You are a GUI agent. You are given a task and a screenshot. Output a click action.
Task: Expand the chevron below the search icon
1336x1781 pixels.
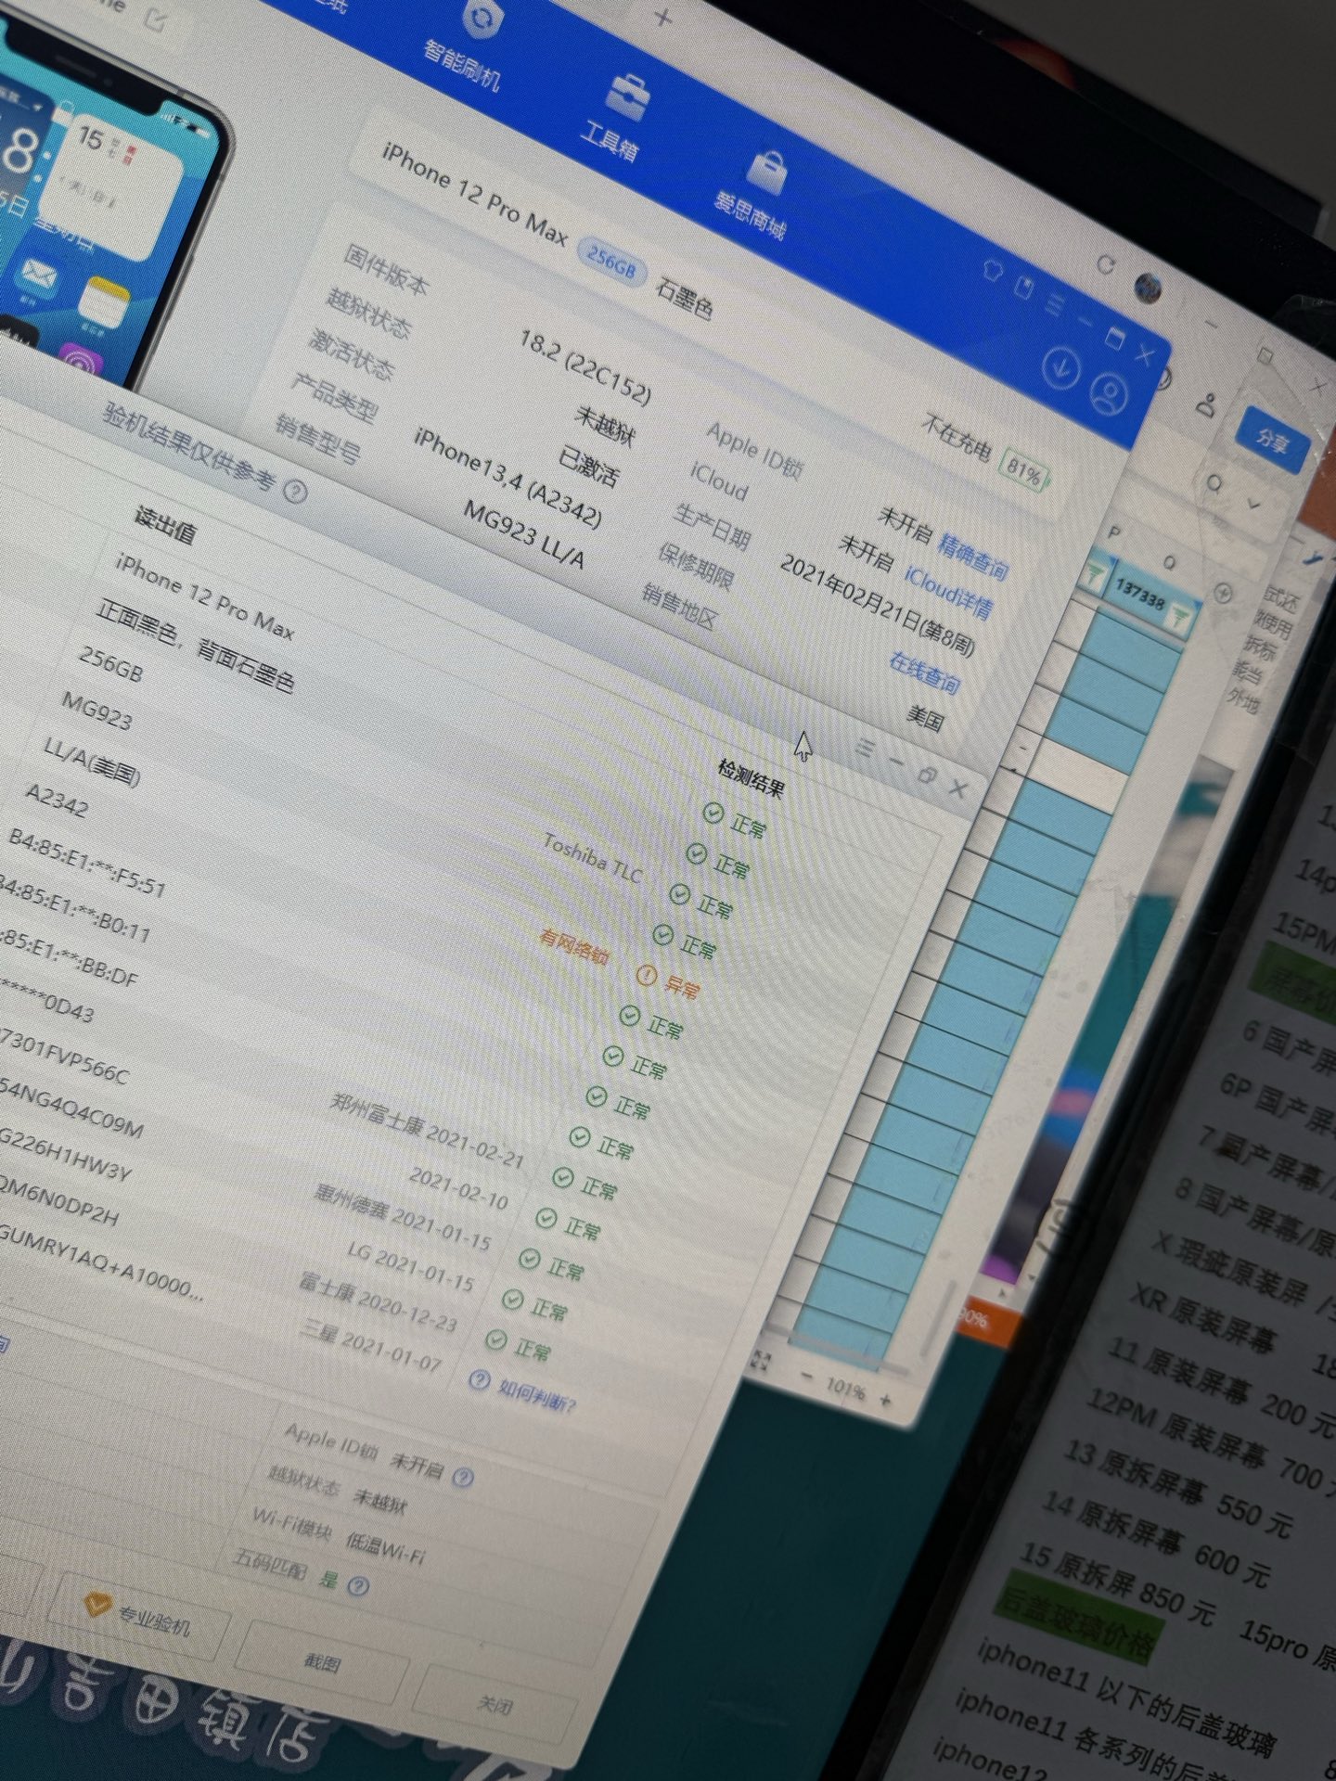pyautogui.click(x=1254, y=503)
